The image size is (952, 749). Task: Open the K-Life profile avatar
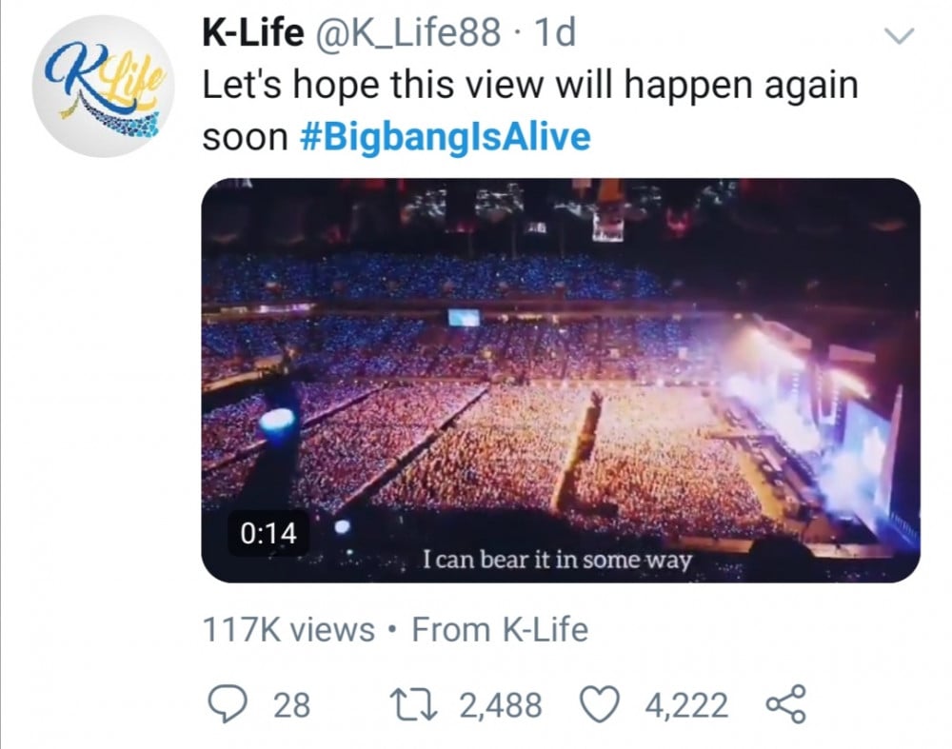[x=99, y=89]
